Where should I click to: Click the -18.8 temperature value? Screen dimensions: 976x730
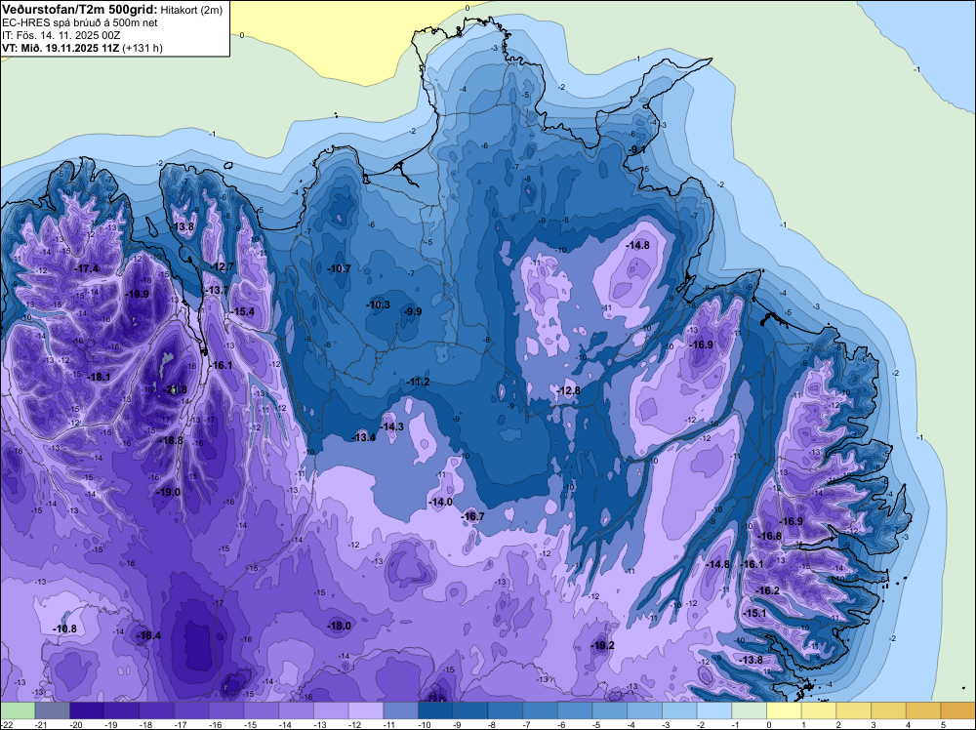172,440
